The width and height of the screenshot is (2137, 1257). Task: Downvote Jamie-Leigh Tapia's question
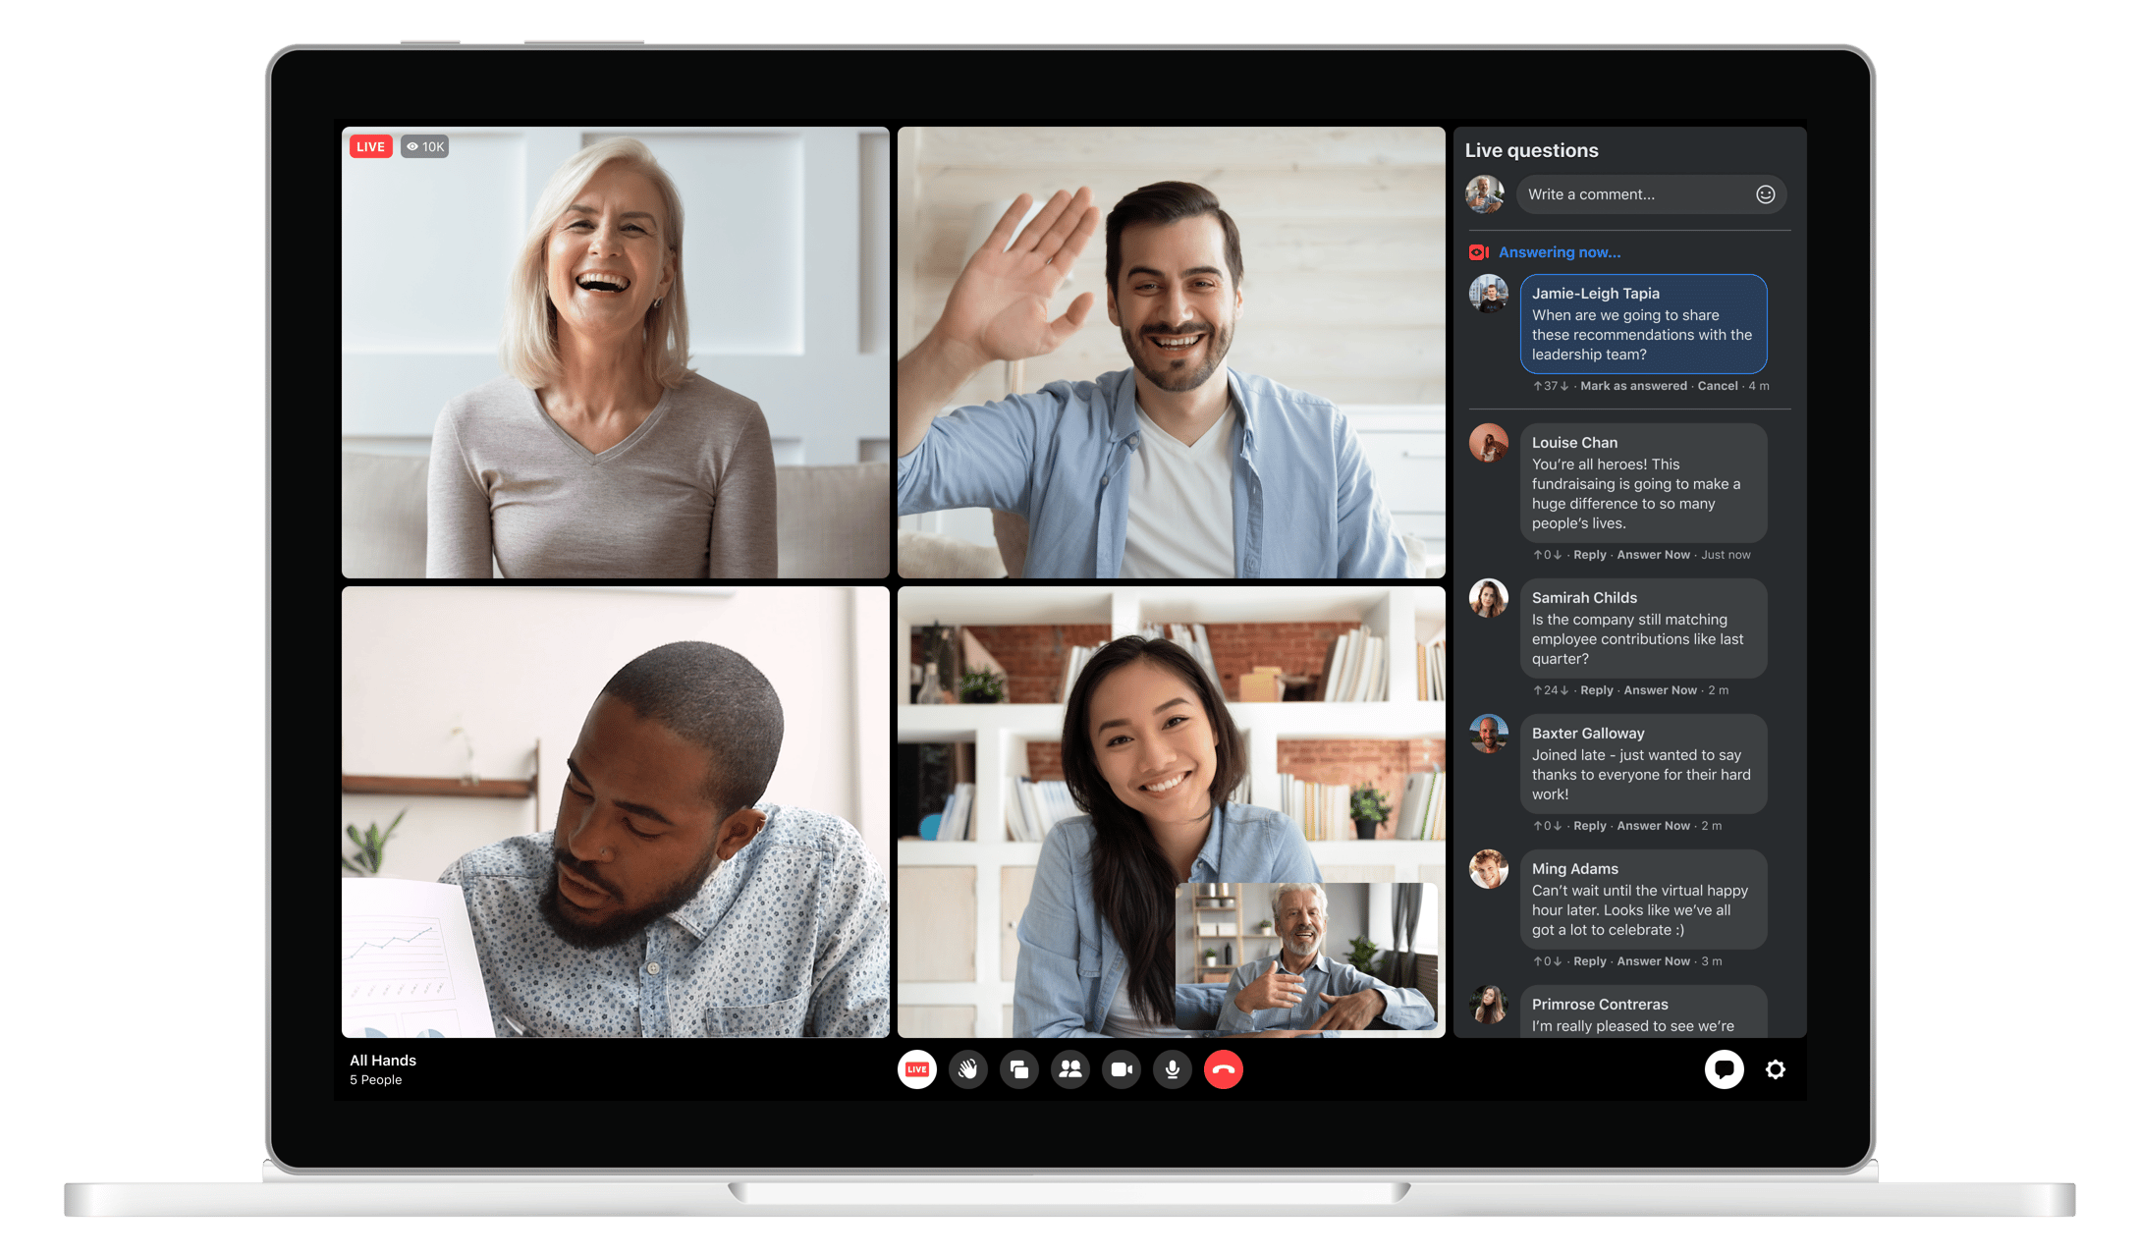pos(1564,386)
